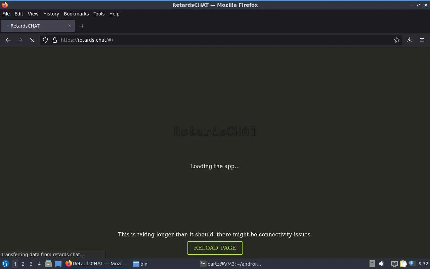Open the Downloads panel arrow icon
The image size is (430, 269).
click(410, 40)
